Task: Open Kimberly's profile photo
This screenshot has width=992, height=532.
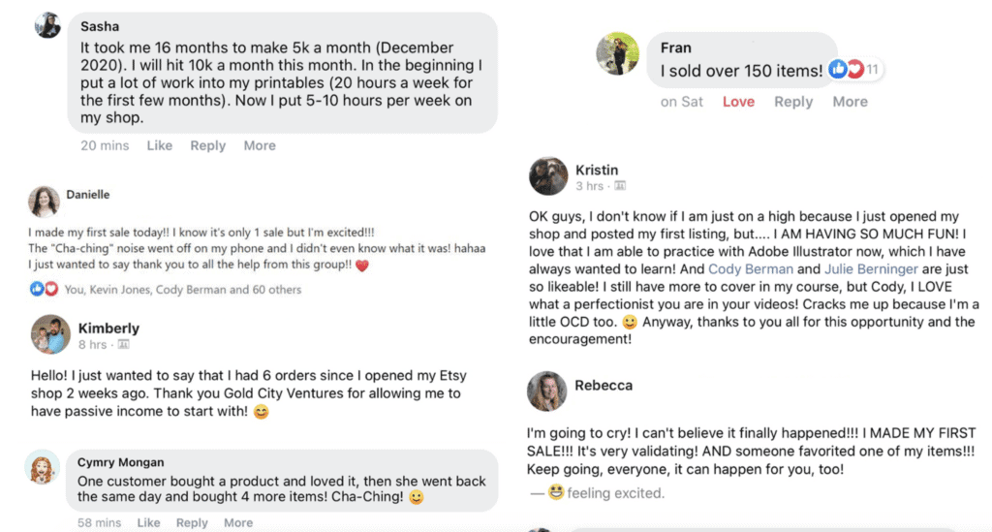Action: pyautogui.click(x=49, y=334)
